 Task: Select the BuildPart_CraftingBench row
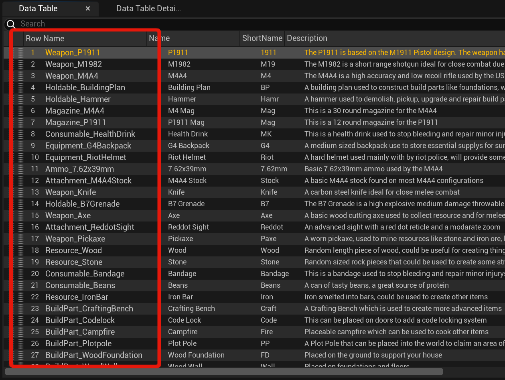[x=89, y=309]
